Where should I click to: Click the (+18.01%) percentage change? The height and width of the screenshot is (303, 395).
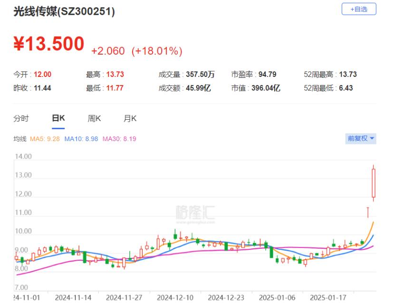tap(157, 51)
